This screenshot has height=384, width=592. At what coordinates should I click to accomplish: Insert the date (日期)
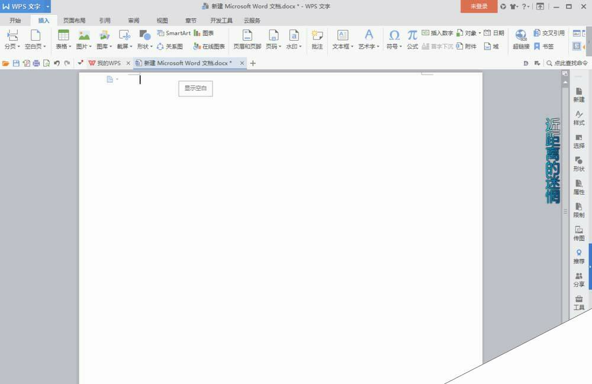tap(494, 33)
